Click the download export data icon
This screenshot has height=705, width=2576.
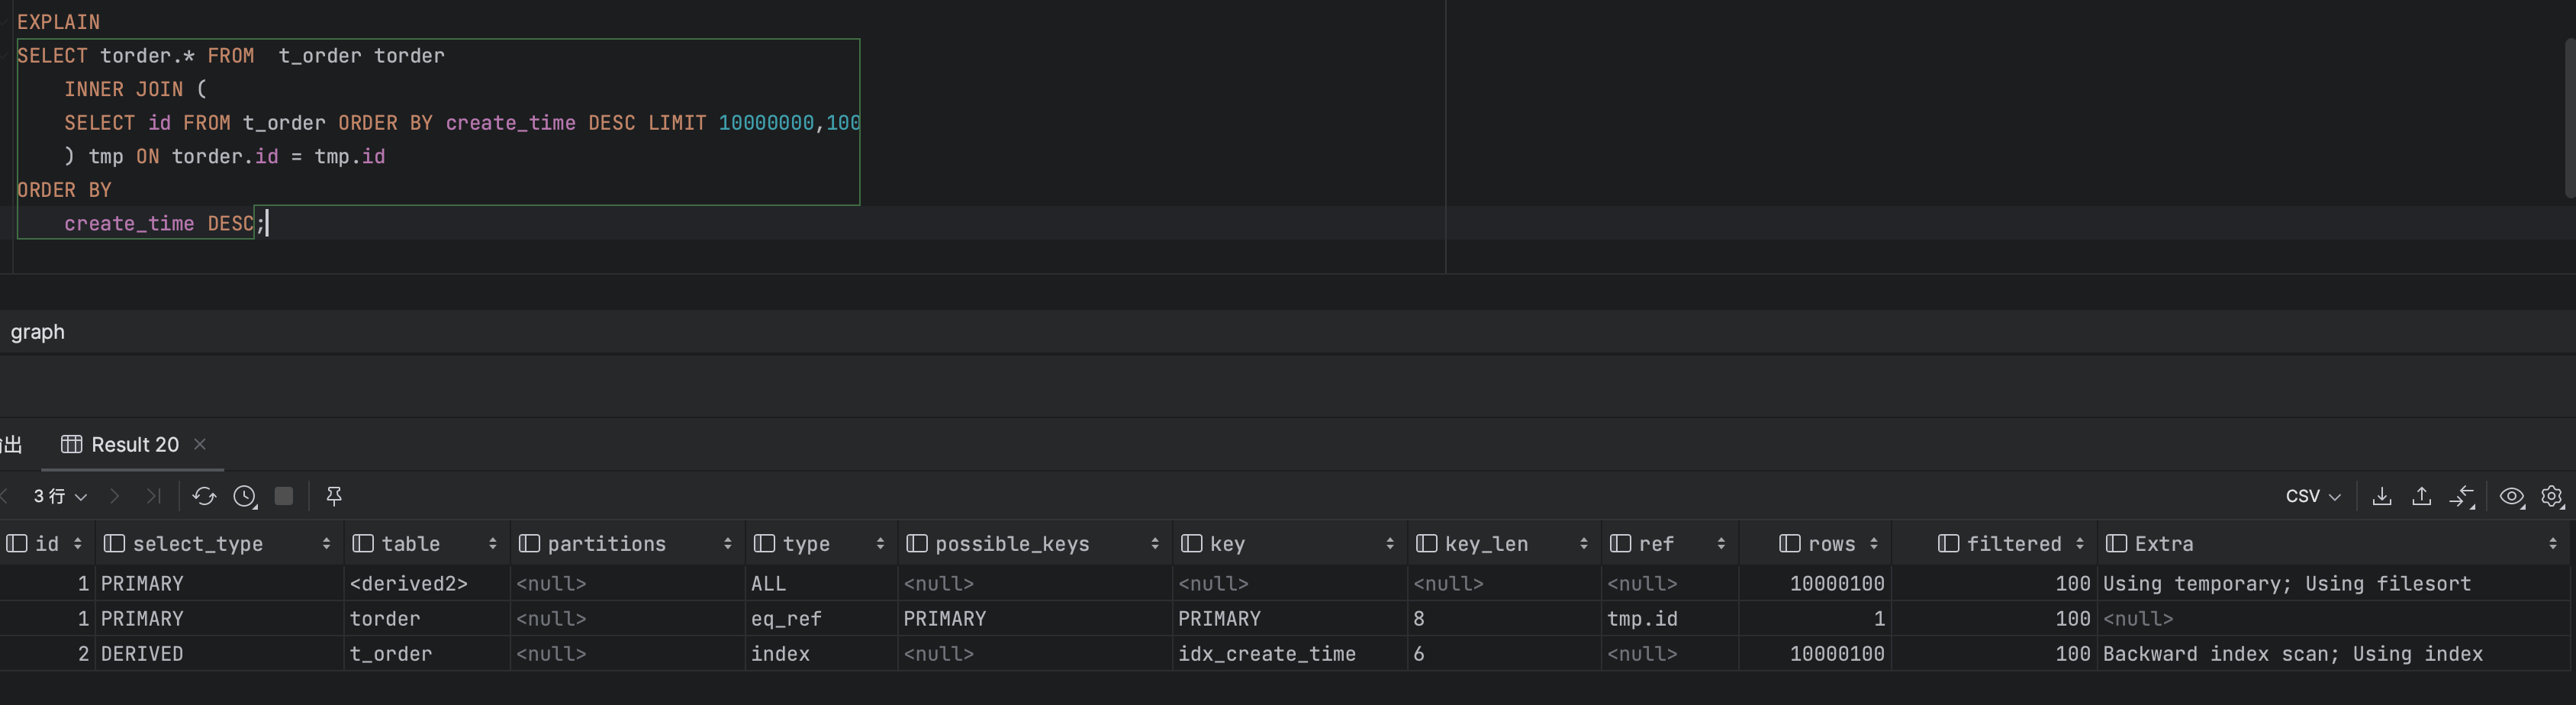pyautogui.click(x=2382, y=496)
